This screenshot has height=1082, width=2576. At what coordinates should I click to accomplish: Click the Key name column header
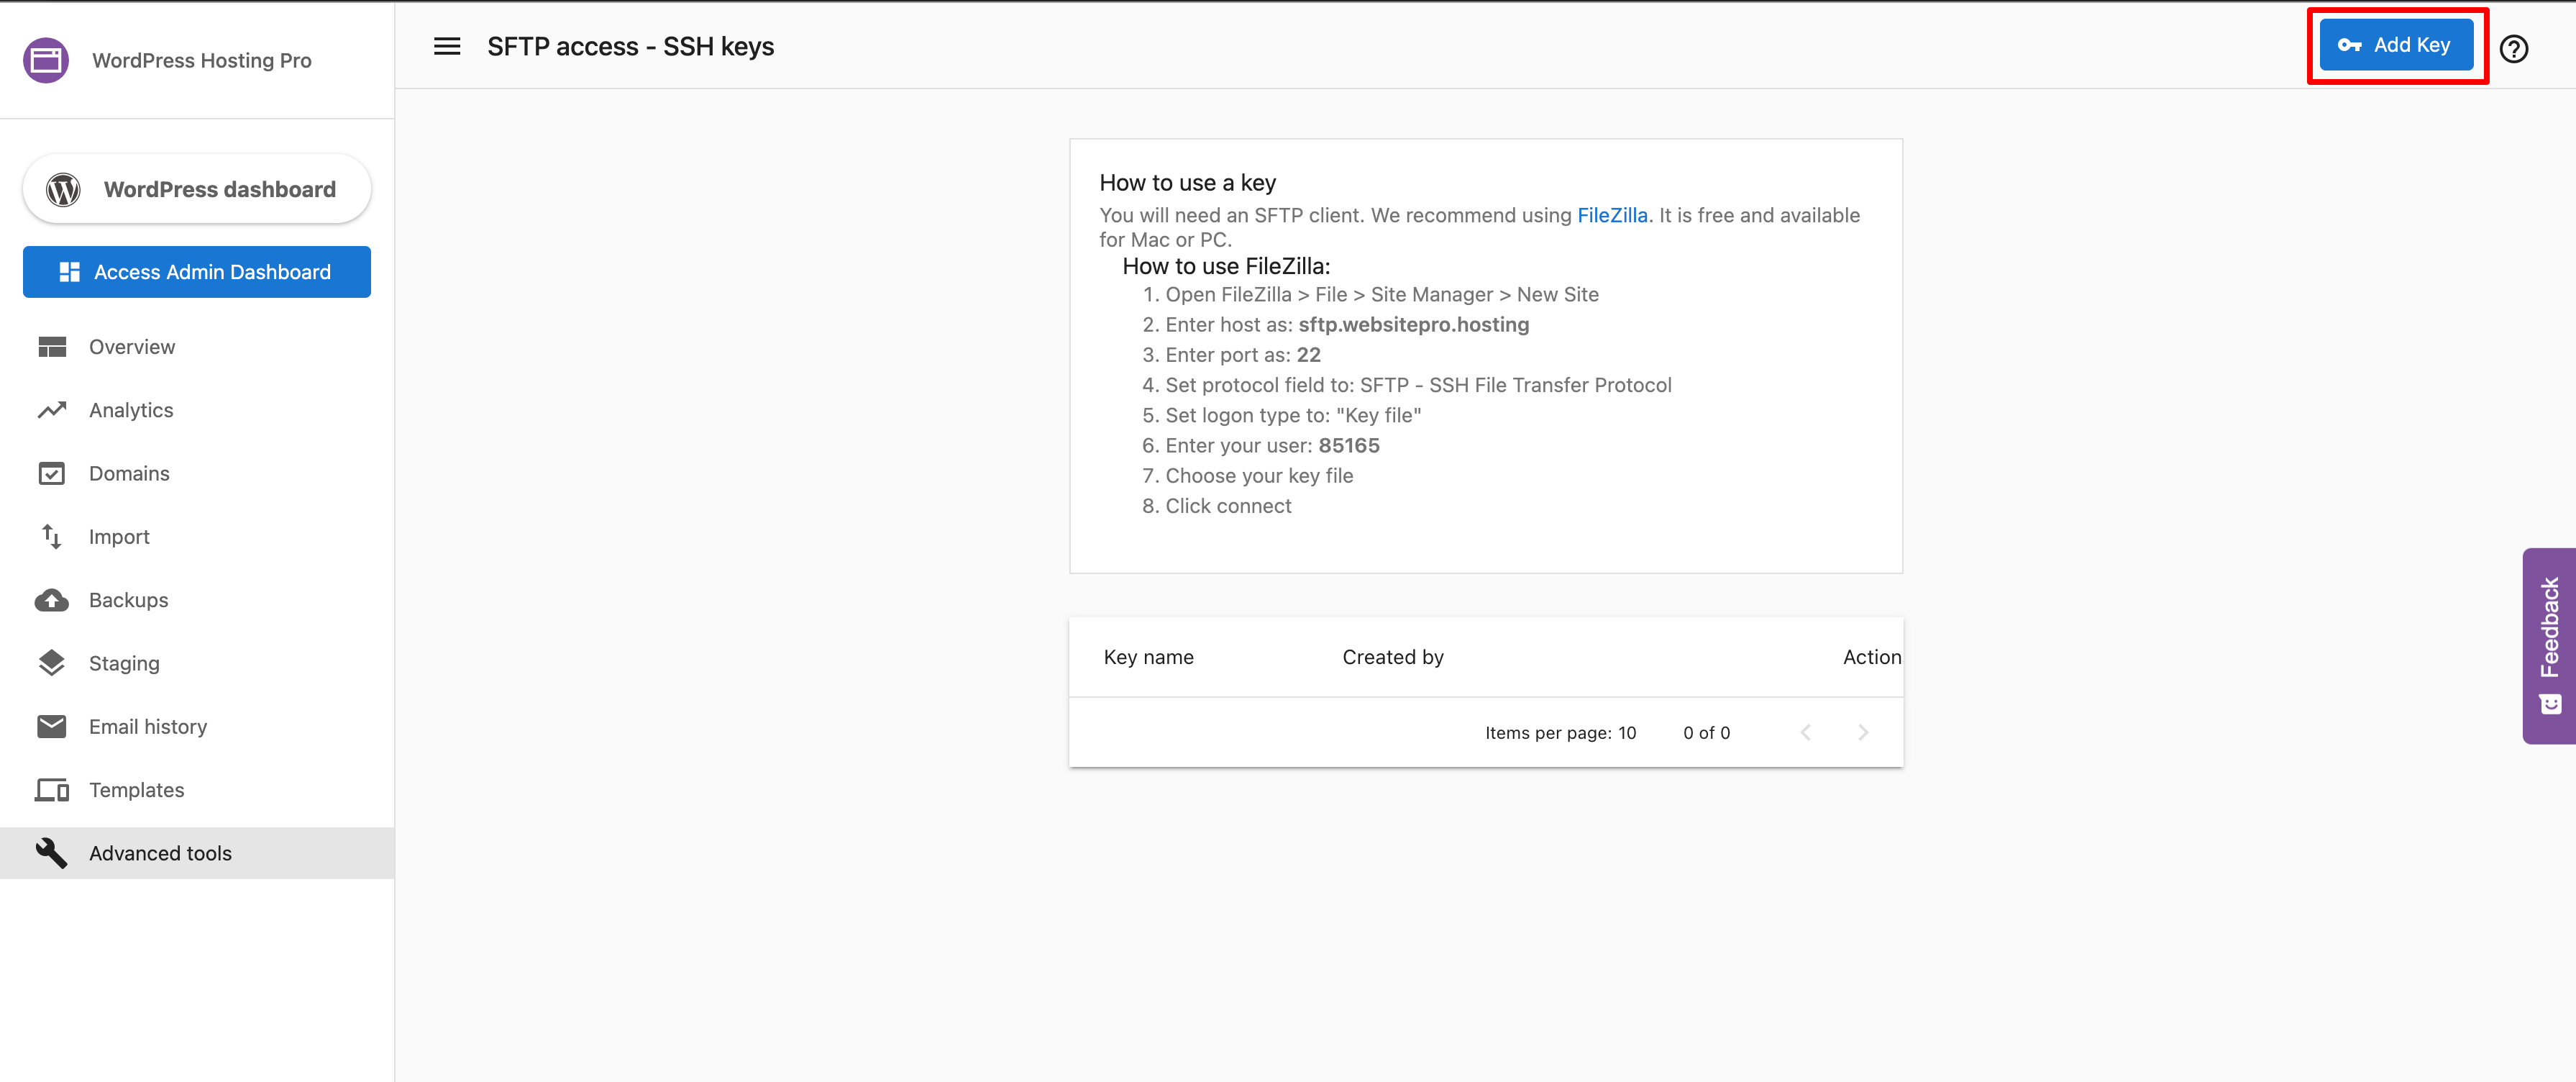pos(1148,657)
